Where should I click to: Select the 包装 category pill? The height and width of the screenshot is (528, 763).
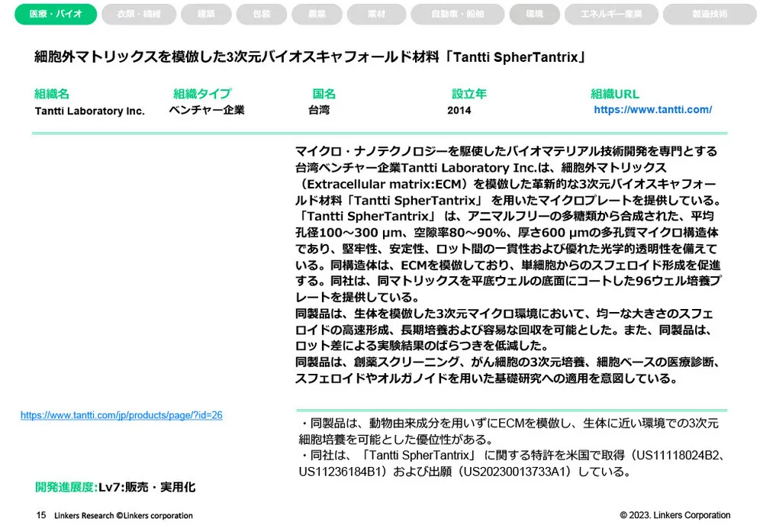[x=260, y=14]
